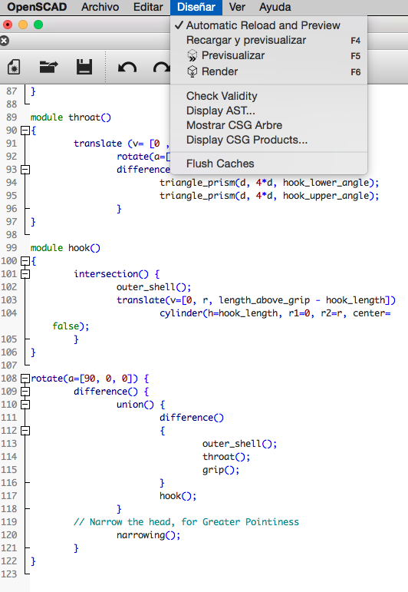
Task: Click the Save floppy disk icon
Action: [84, 67]
